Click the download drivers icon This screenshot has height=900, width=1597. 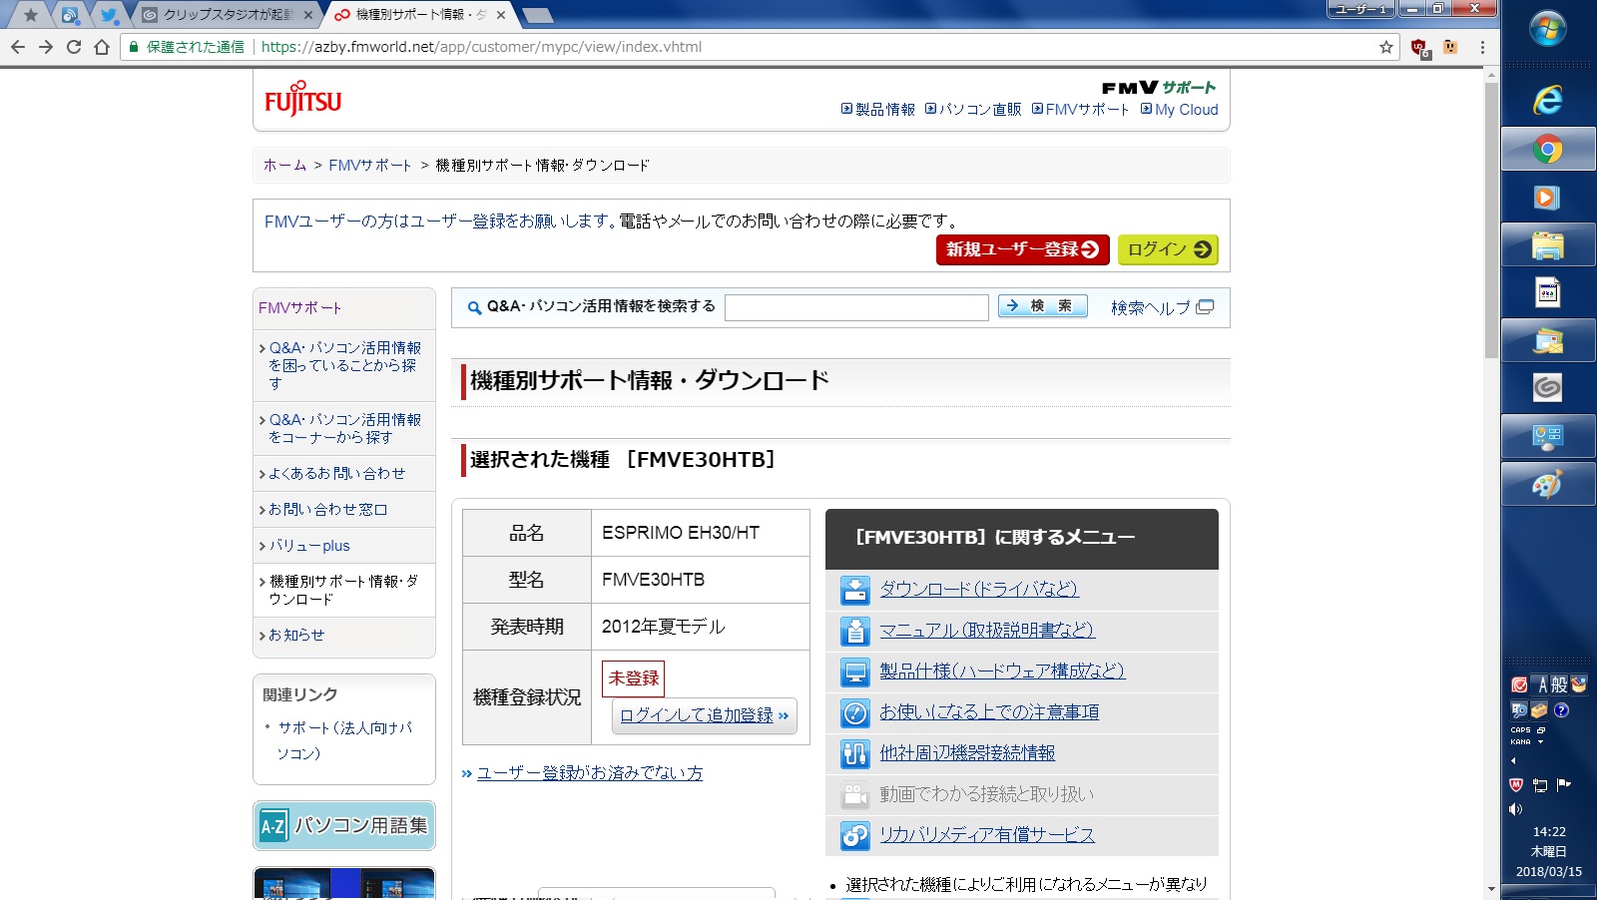(x=854, y=590)
